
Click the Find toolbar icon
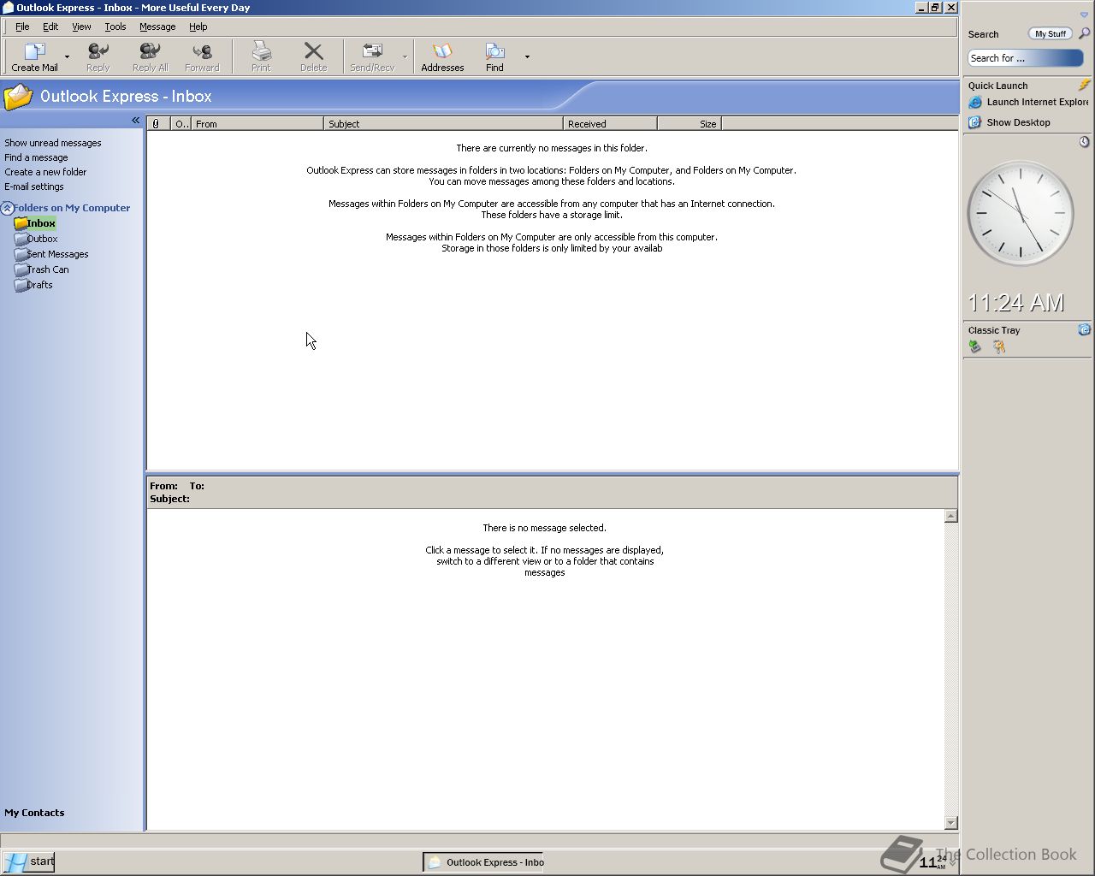(x=494, y=52)
